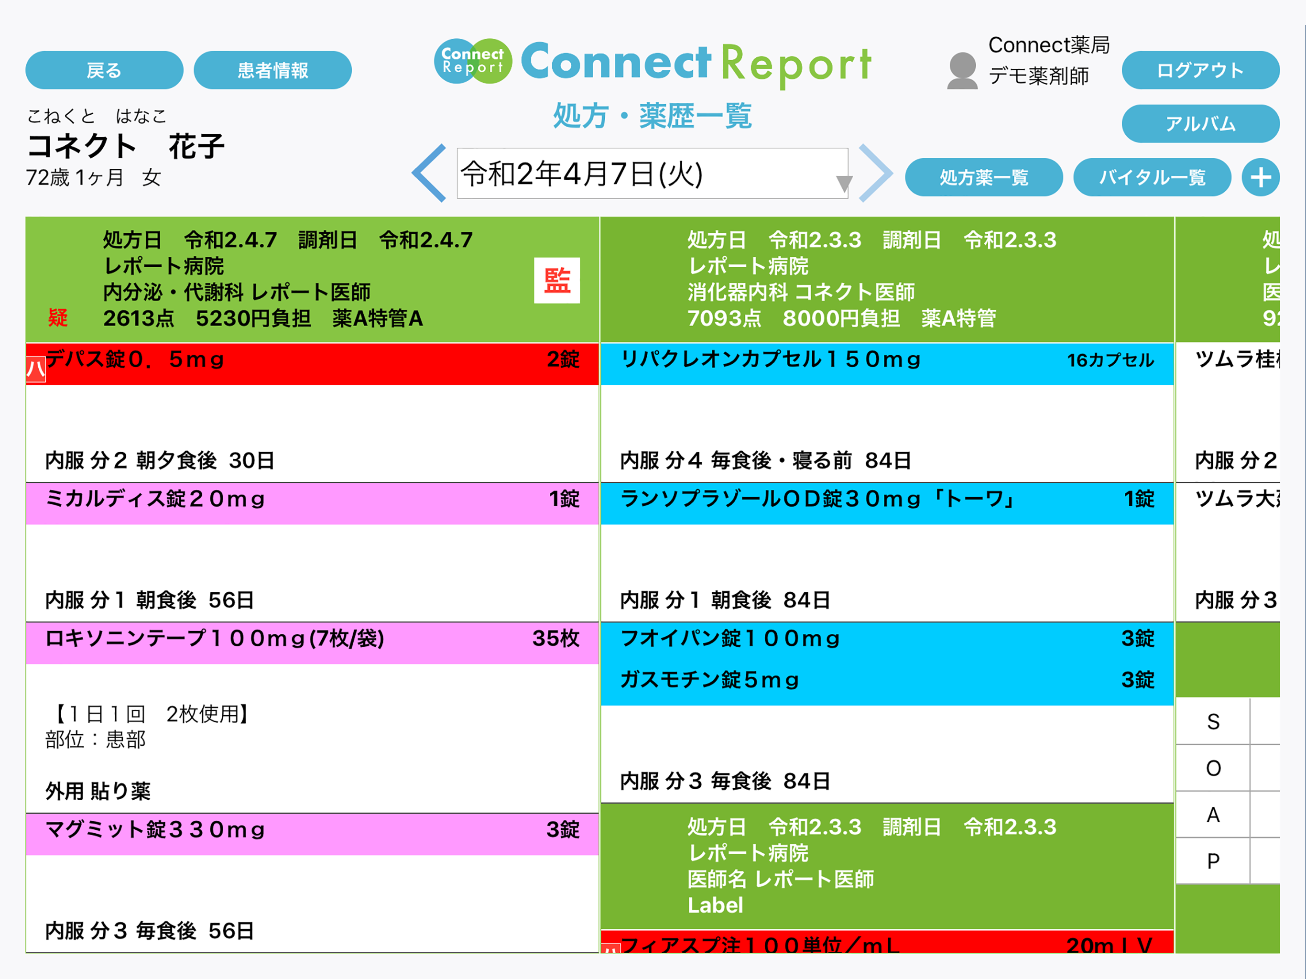Select the red デパス錠0.5mg row
1306x979 pixels.
[312, 363]
